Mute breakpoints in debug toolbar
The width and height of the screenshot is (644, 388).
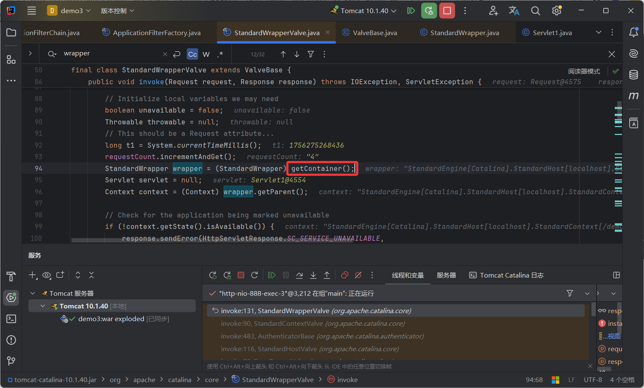pyautogui.click(x=358, y=275)
